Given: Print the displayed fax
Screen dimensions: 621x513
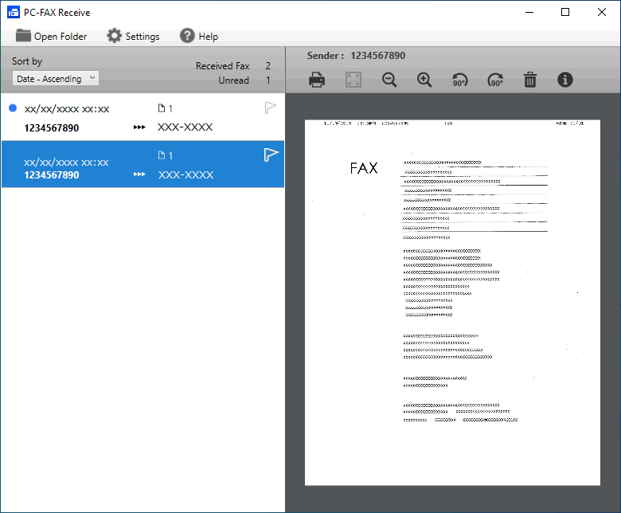Looking at the screenshot, I should (317, 80).
